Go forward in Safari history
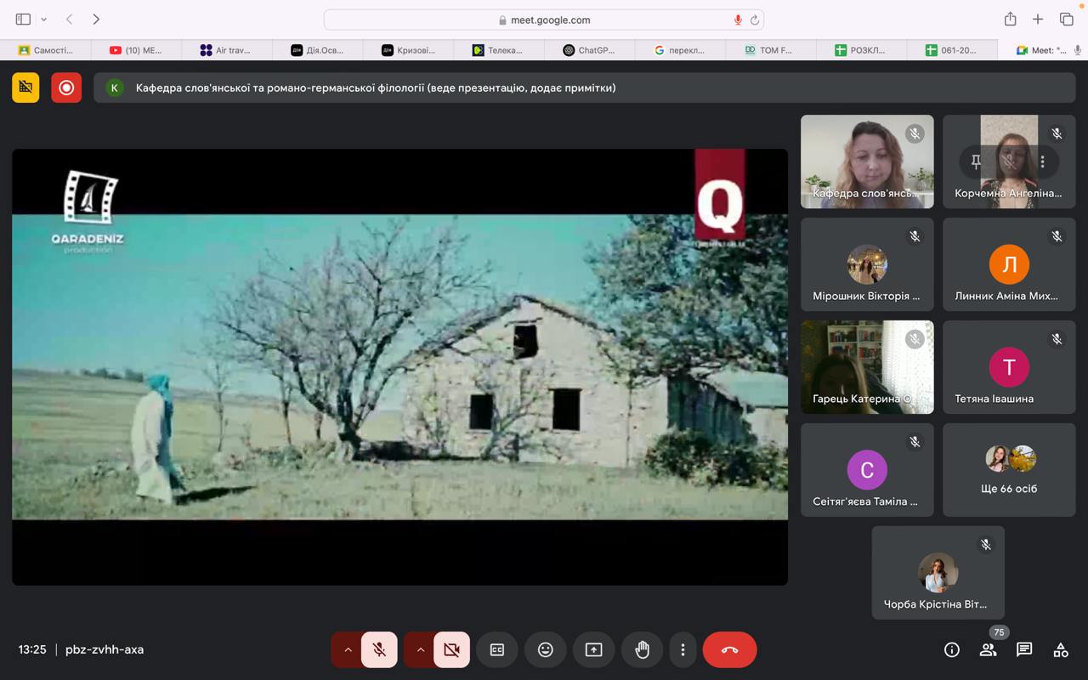Screen dimensions: 1088x680 pyautogui.click(x=96, y=19)
